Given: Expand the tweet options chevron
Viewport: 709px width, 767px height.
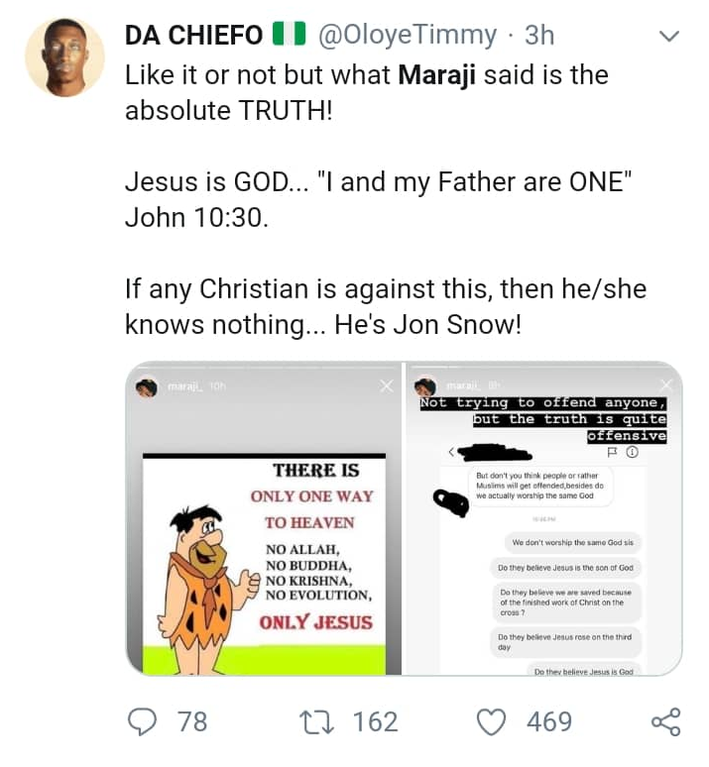Looking at the screenshot, I should click(x=669, y=36).
